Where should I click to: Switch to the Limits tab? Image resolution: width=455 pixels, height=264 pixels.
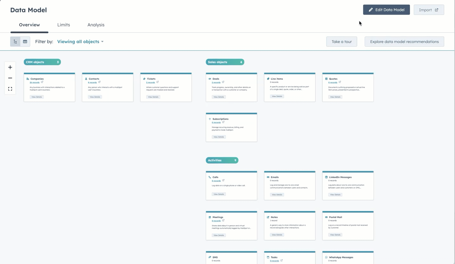tap(63, 25)
